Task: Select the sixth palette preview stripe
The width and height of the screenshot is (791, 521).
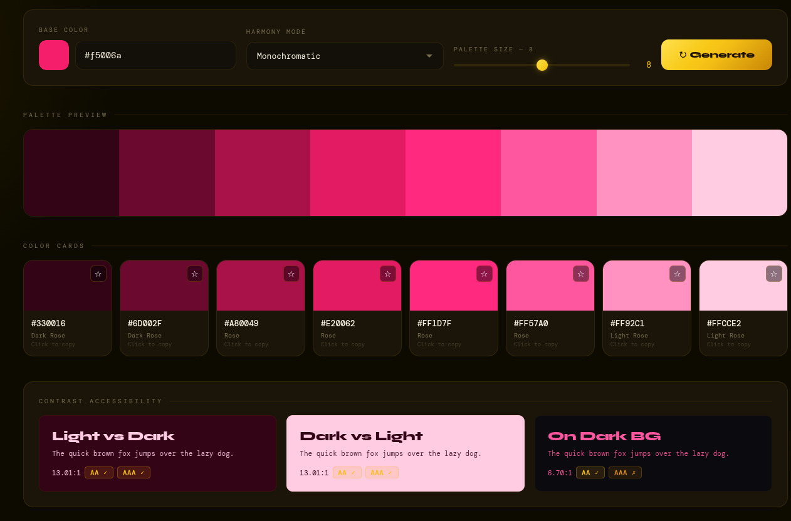Action: 548,173
